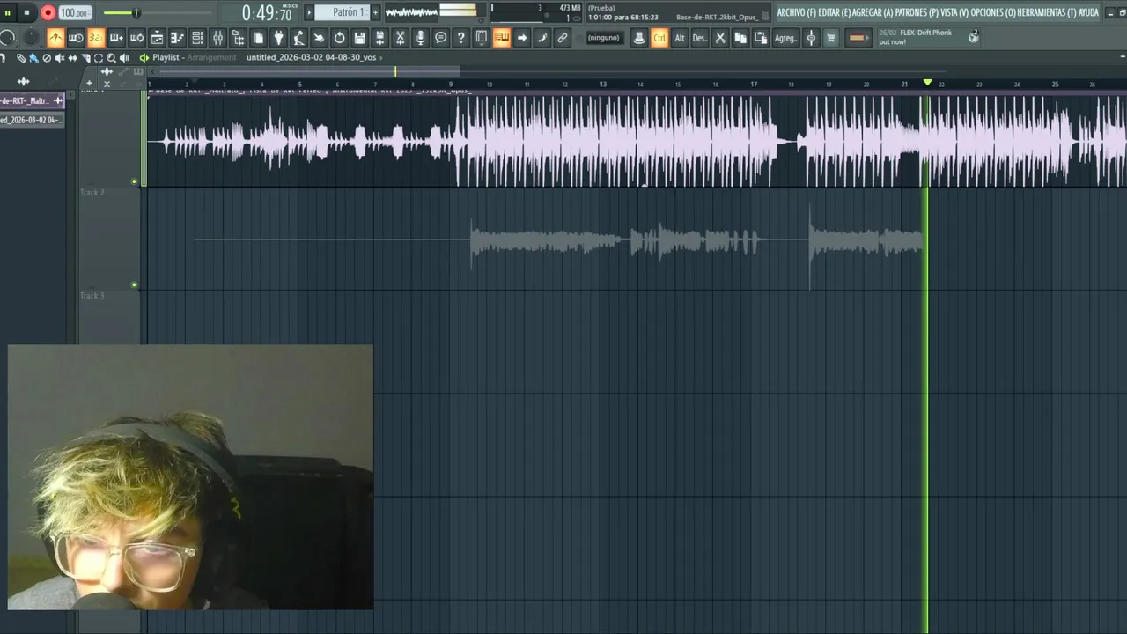Screen dimensions: 1127x634
Task: Toggle overdub blend recording icon
Action: pos(116,38)
